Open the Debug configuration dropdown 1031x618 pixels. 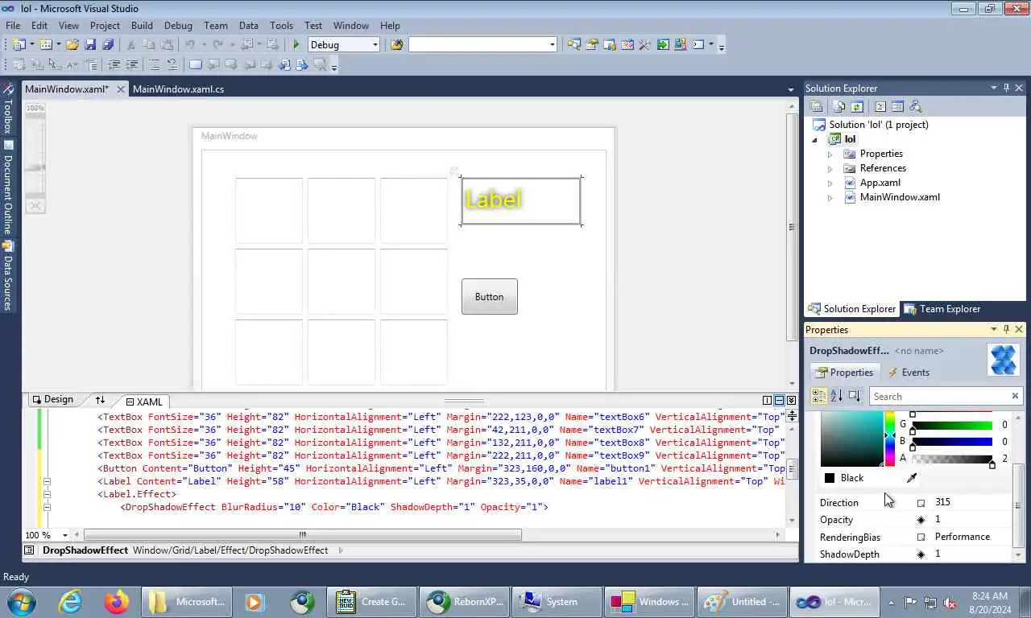click(x=375, y=45)
